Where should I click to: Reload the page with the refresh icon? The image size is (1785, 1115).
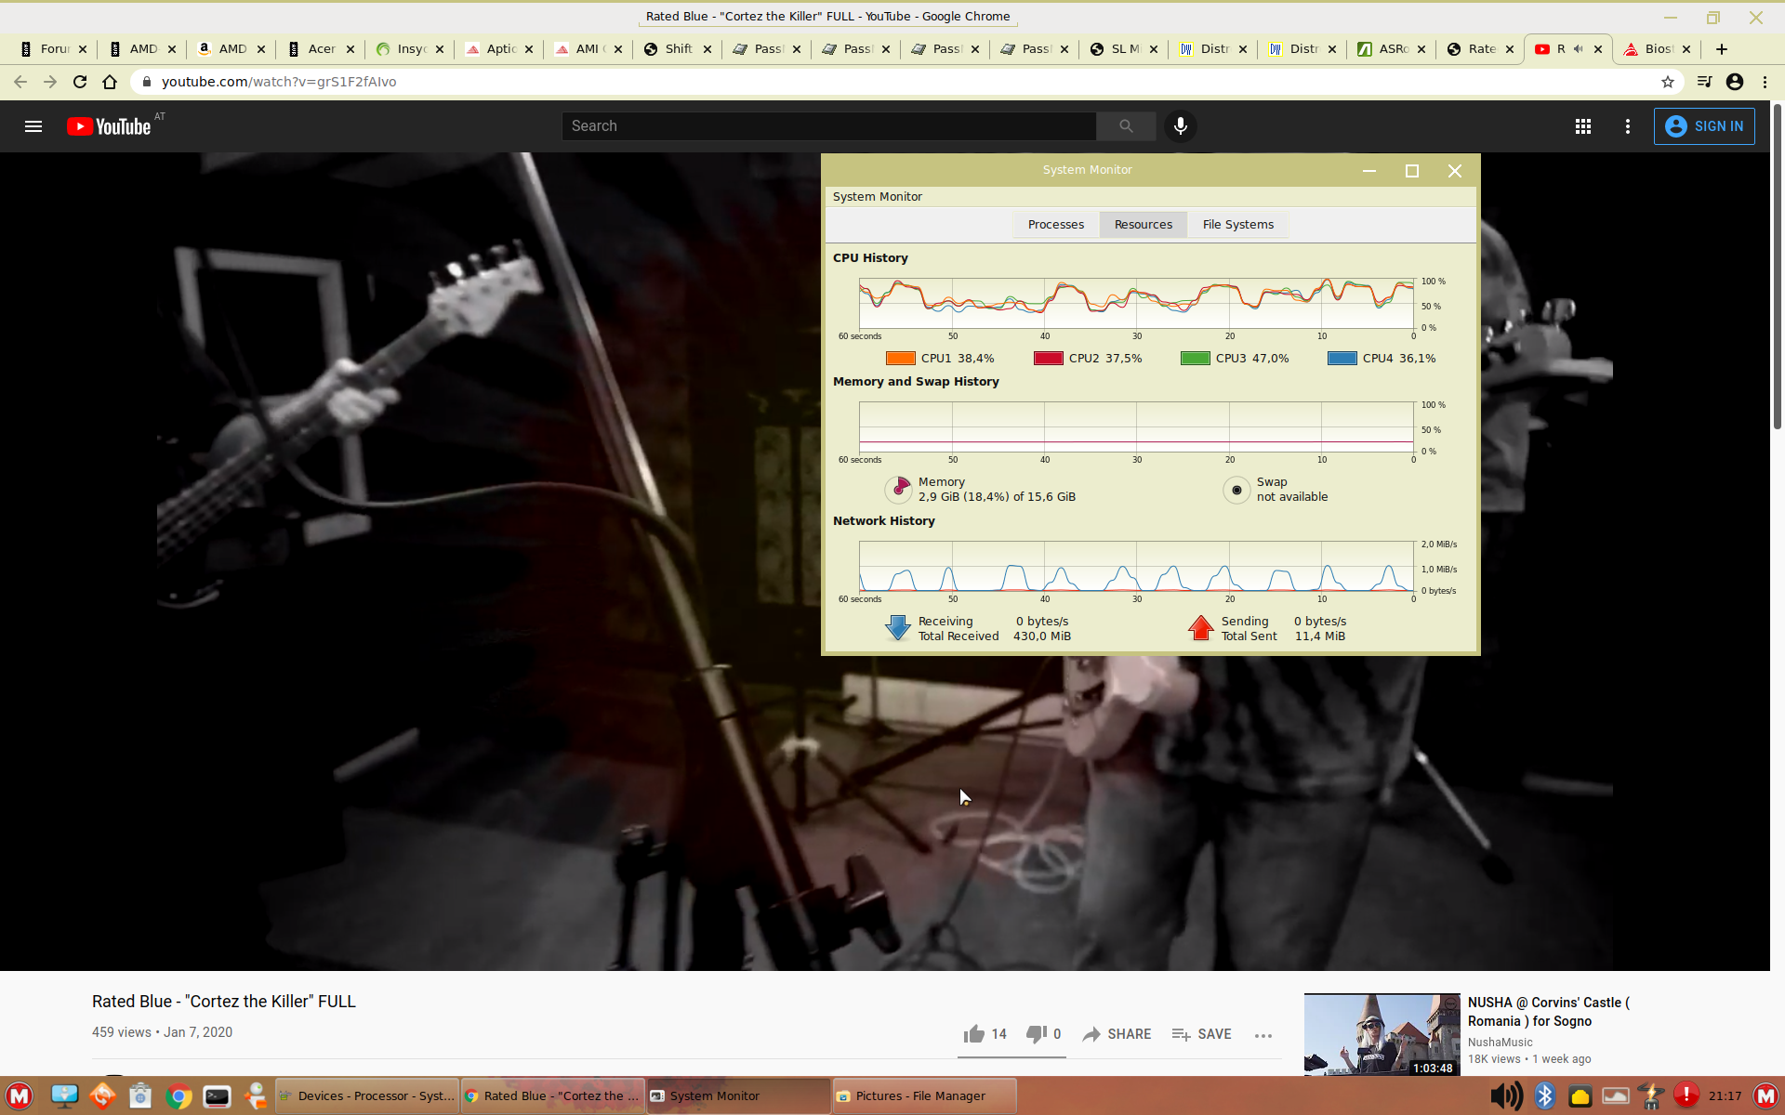pos(80,82)
